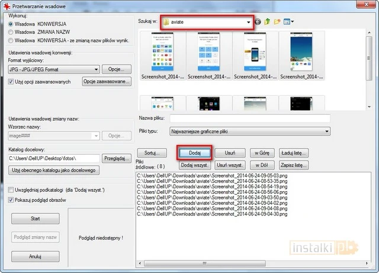Toggle Pokazuj podgląd obrazów checkbox

point(11,200)
